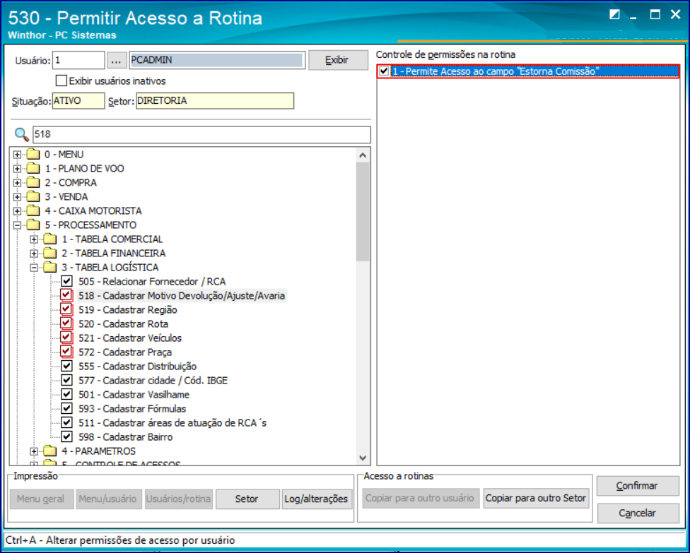
Task: Click the magnifying glass search icon
Action: pyautogui.click(x=21, y=134)
